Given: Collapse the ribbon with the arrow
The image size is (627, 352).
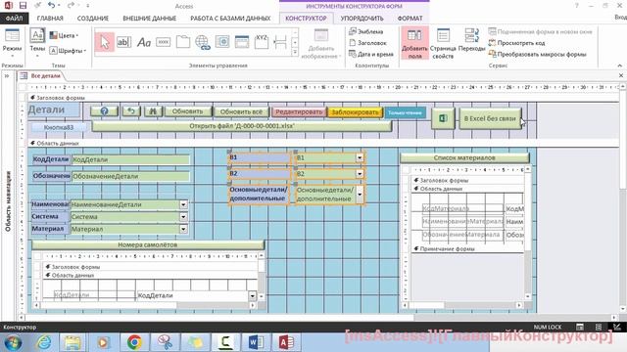Looking at the screenshot, I should (620, 66).
